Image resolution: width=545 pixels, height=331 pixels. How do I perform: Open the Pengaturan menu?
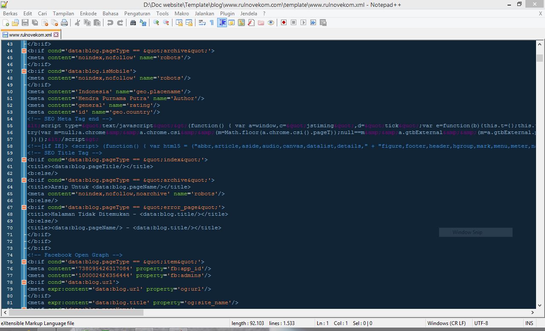pyautogui.click(x=137, y=13)
